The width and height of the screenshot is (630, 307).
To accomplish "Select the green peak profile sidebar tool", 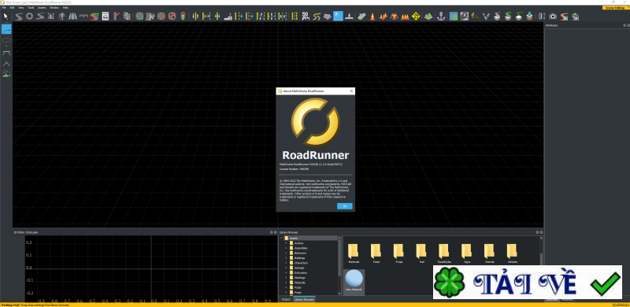I will pyautogui.click(x=6, y=64).
